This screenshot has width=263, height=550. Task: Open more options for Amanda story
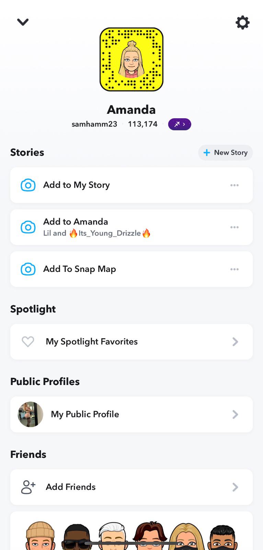point(235,227)
